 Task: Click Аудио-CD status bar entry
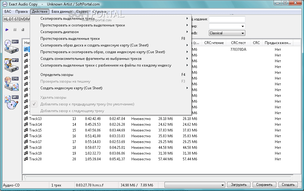tap(12, 185)
